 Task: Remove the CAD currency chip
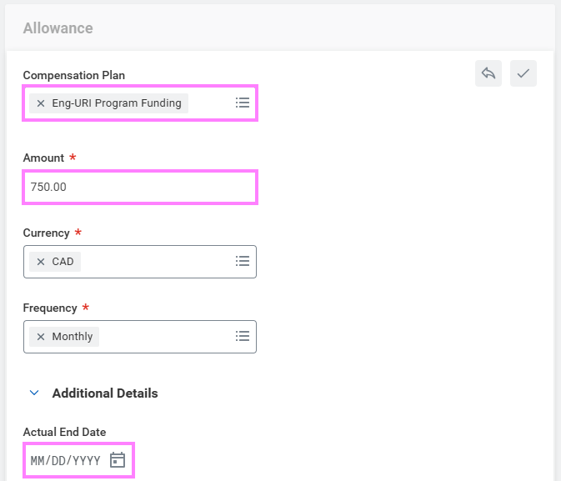pyautogui.click(x=41, y=262)
